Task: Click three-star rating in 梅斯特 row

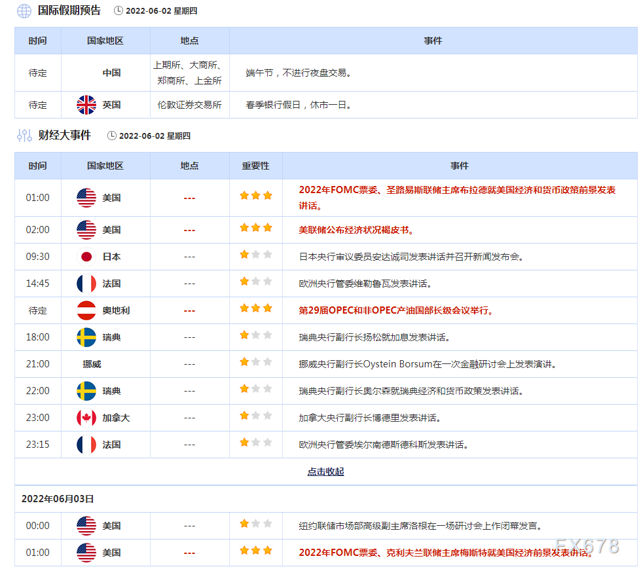Action: (256, 551)
